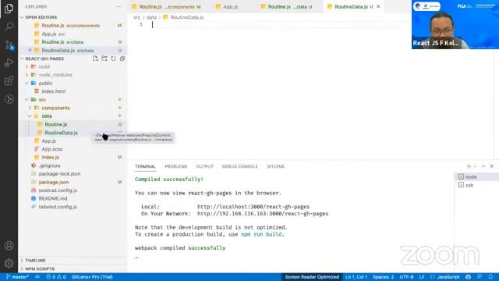Click GitLens+ Pro (Trial) status item

coord(92,277)
